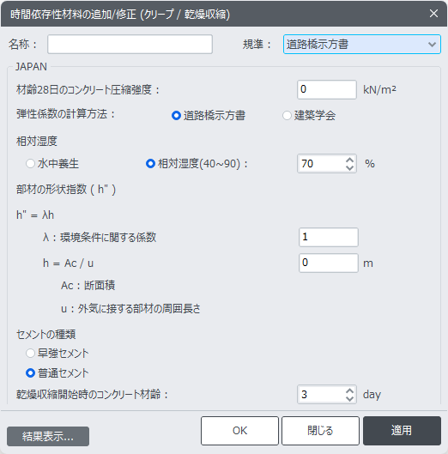
Task: Click the 適用 apply button
Action: 402,431
